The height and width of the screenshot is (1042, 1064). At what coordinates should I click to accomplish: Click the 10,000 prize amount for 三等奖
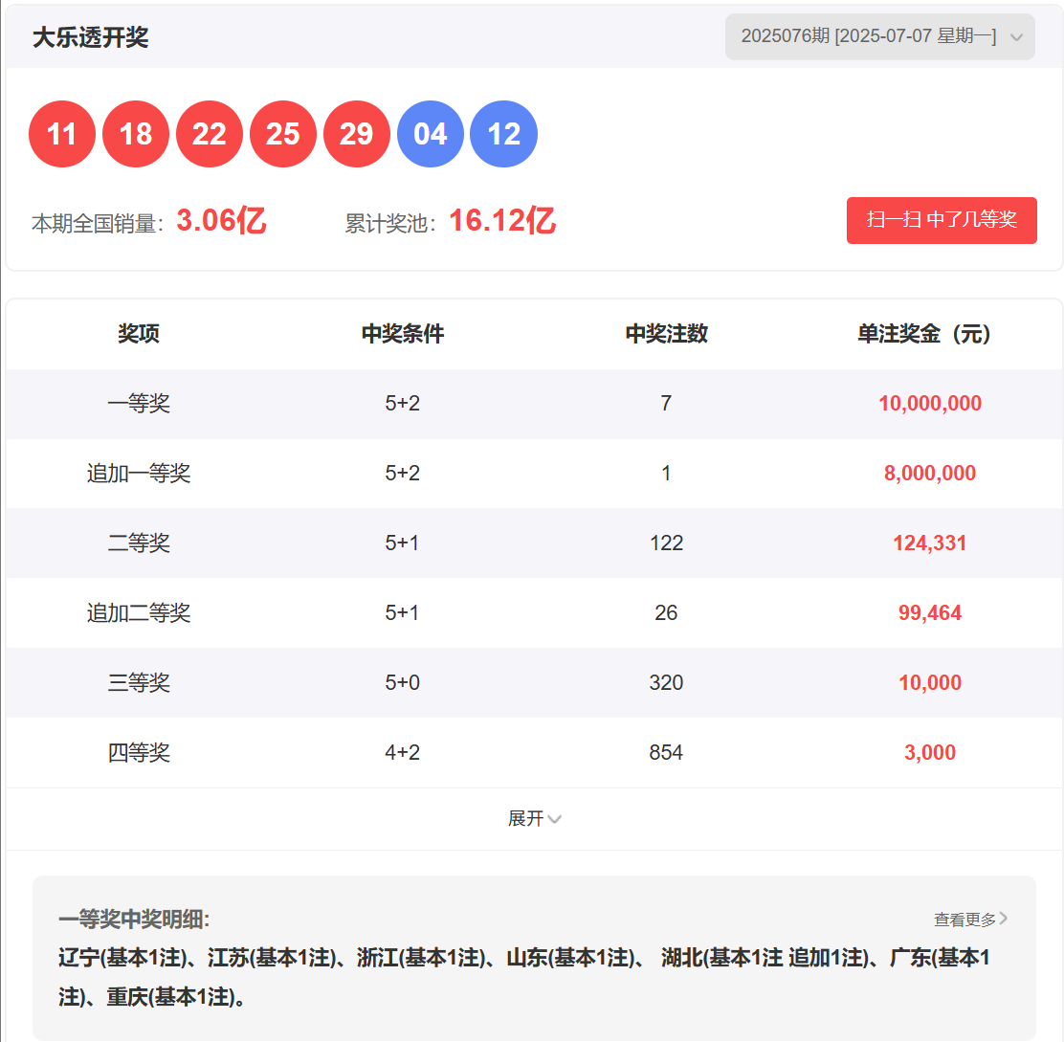[x=930, y=682]
